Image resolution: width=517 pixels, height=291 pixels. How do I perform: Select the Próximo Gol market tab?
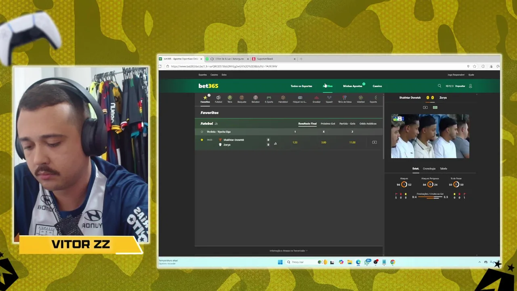(328, 124)
